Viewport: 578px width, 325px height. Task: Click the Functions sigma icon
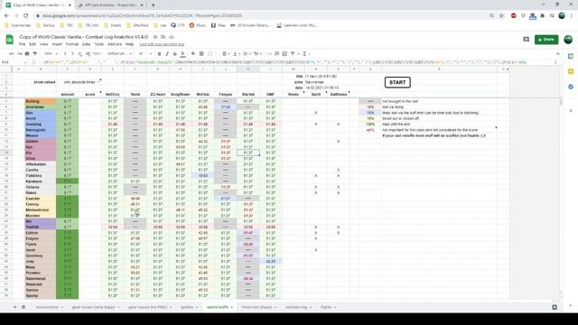pos(305,54)
